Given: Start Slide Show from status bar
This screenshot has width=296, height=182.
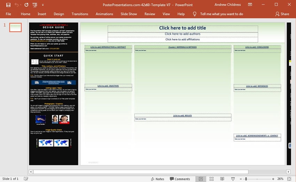Looking at the screenshot, I should [x=232, y=179].
